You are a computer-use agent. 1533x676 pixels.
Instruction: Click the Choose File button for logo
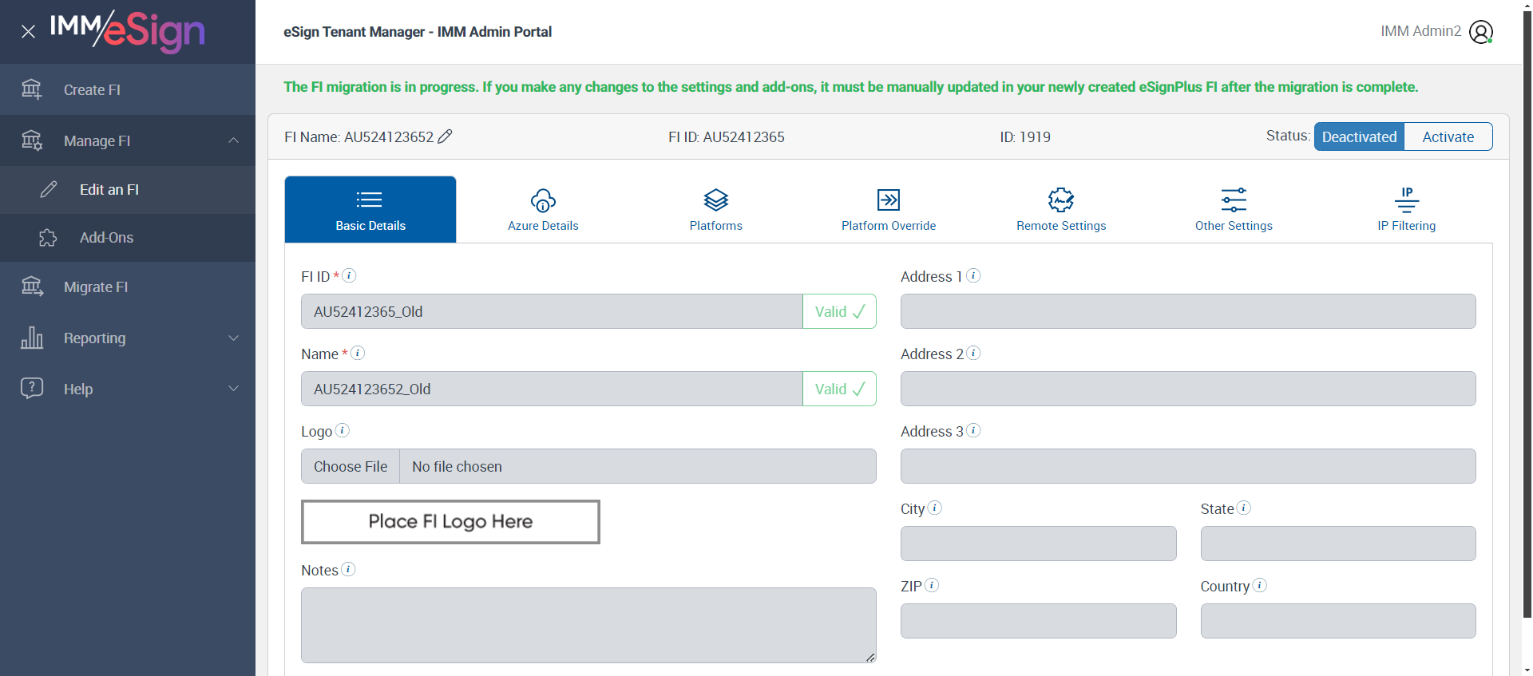[351, 466]
